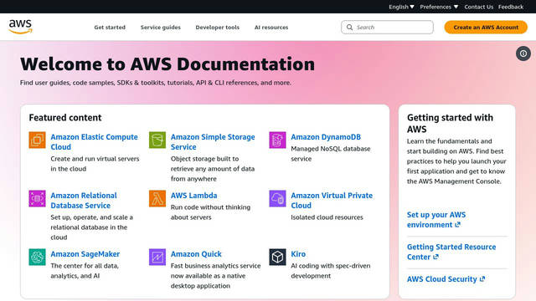This screenshot has width=536, height=301.
Task: Click Create an AWS Account button
Action: coord(486,27)
